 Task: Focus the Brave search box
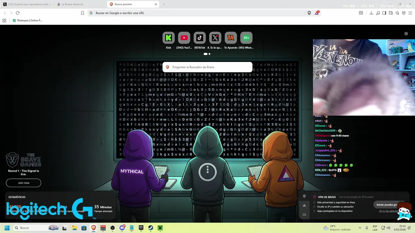click(x=207, y=67)
